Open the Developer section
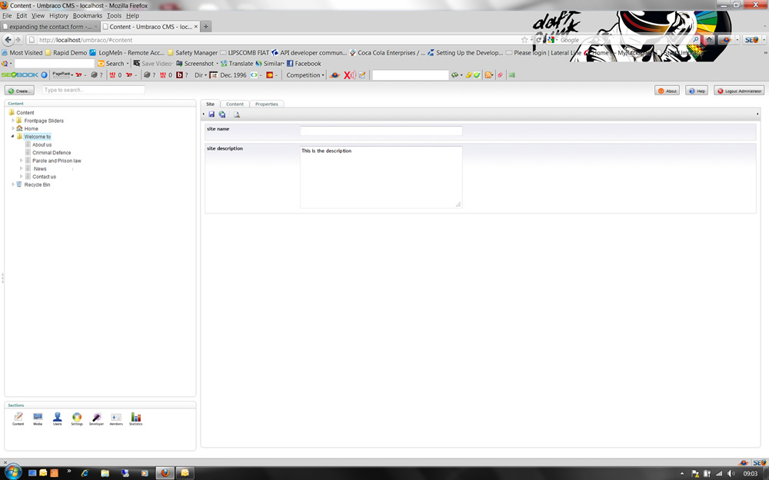Screen dimensions: 769x480 (96, 419)
